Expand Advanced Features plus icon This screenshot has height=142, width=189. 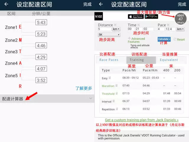click(x=129, y=38)
